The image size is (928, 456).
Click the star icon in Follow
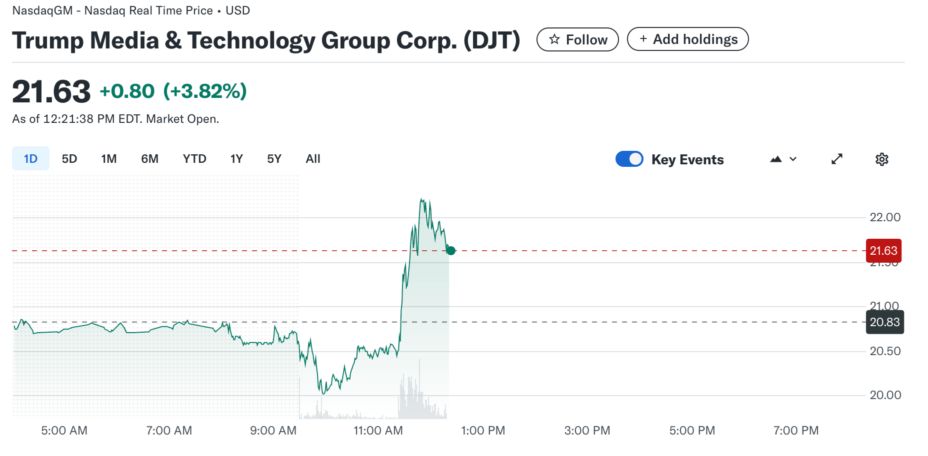click(554, 39)
